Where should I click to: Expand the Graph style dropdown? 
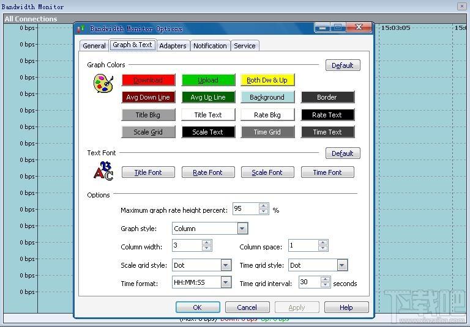(242, 229)
